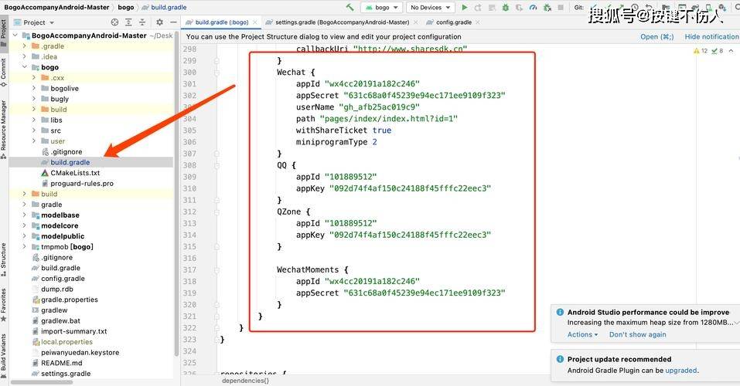740x386 pixels.
Task: Expand the bogolive folder
Action: (34, 88)
